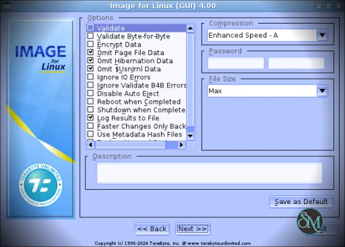Click the Save as Default button

[301, 202]
